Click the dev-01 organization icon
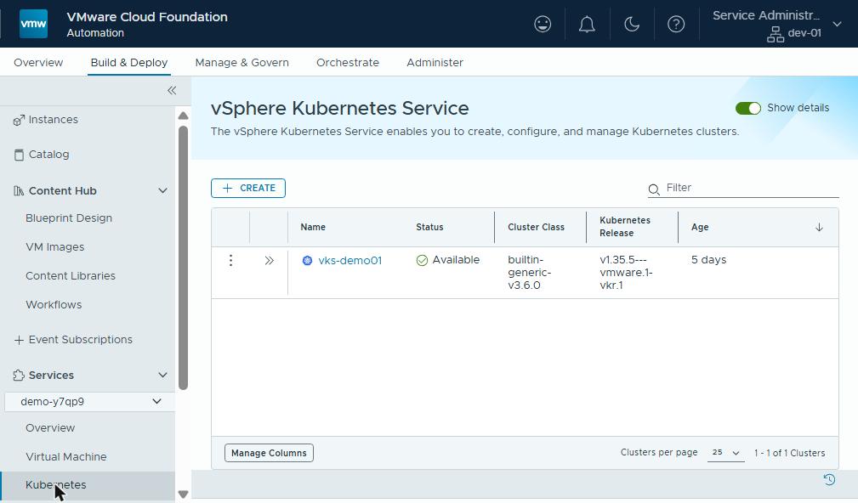858x503 pixels. (x=775, y=34)
